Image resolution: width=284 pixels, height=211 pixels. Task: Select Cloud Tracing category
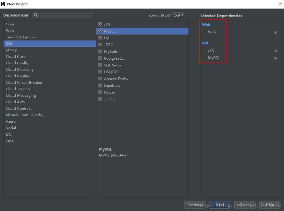[x=50, y=89]
